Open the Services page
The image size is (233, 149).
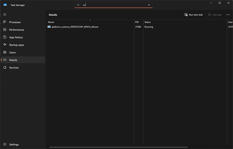click(23, 68)
